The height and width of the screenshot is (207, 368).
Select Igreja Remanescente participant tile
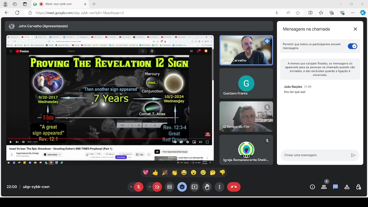[246, 149]
